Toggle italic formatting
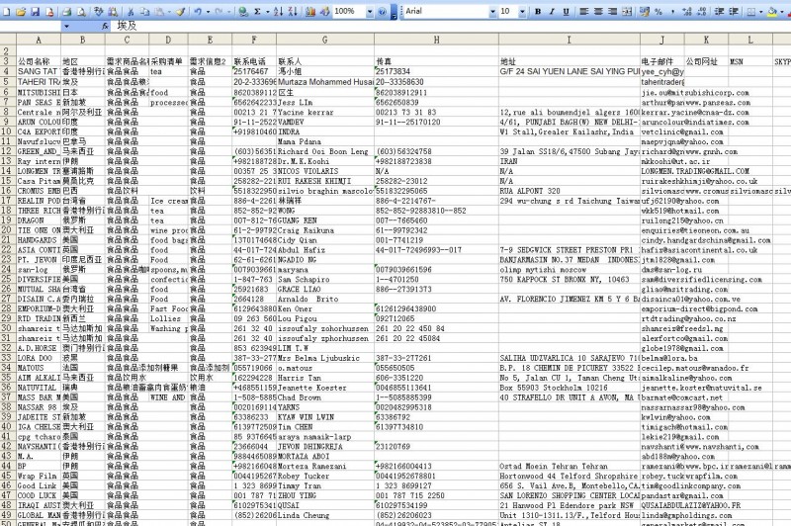This screenshot has height=526, width=791. (552, 12)
